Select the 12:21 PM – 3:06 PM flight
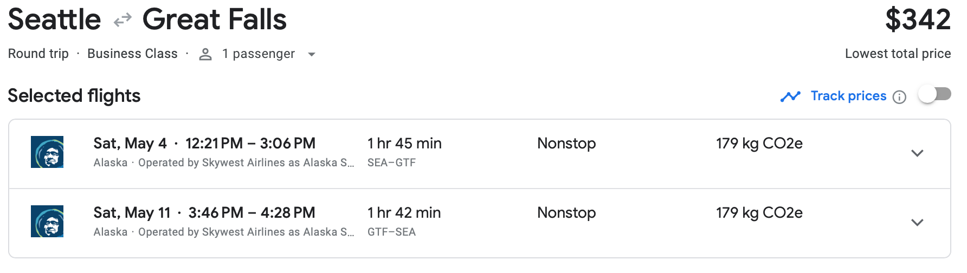Viewport: 967px width, 273px height. coord(250,144)
